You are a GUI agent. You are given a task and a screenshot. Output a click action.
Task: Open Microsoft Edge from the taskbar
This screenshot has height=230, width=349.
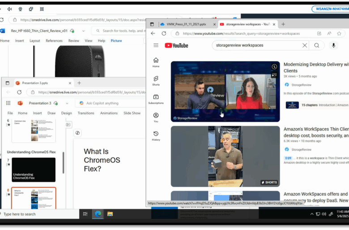tap(98, 214)
